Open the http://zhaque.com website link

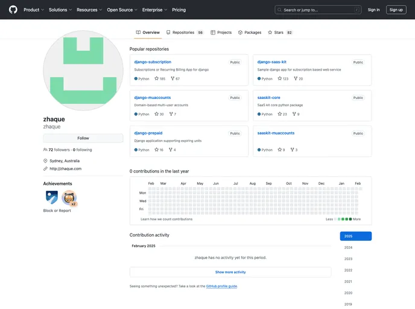coord(65,168)
